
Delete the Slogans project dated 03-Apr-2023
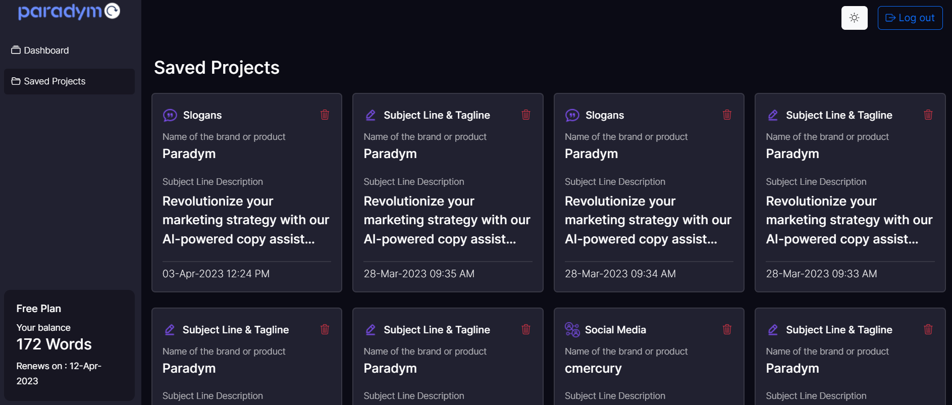pos(325,115)
